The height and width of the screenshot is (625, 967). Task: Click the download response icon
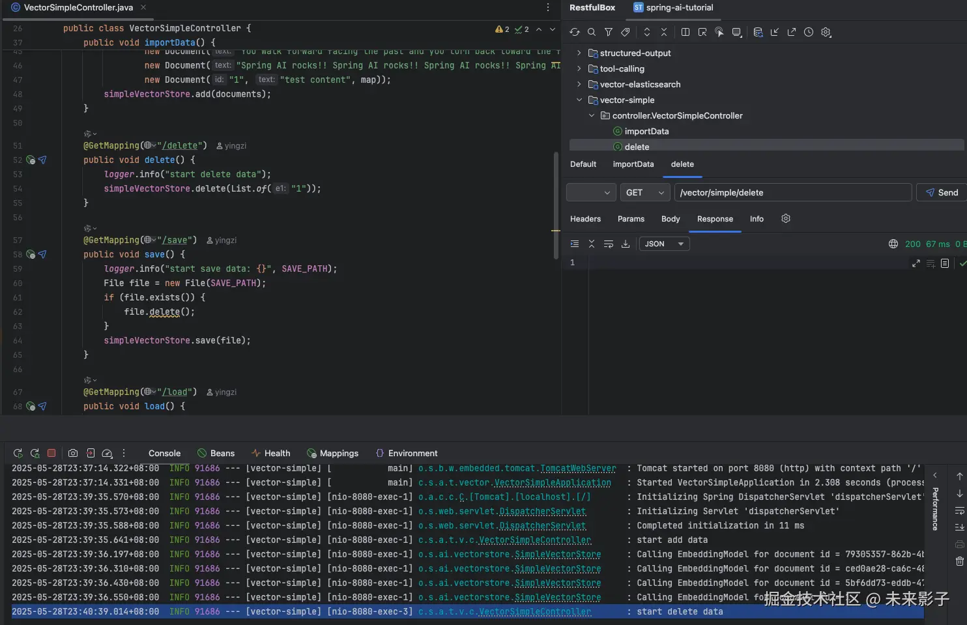tap(626, 244)
